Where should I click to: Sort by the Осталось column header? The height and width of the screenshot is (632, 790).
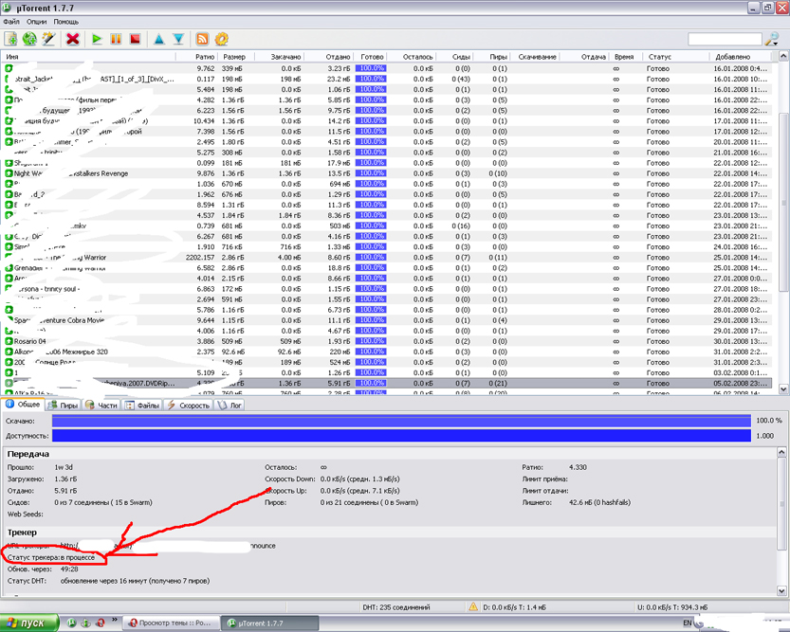(413, 57)
